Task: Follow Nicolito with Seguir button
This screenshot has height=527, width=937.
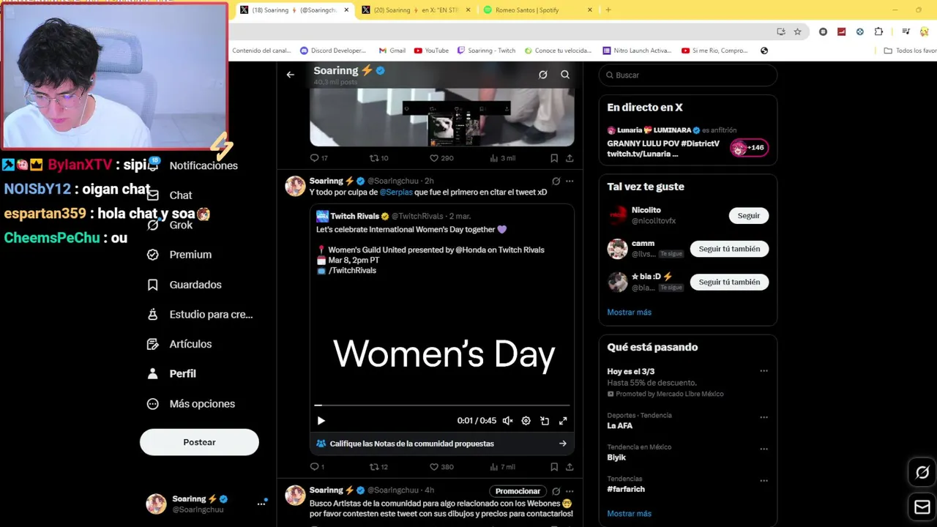Action: [748, 216]
